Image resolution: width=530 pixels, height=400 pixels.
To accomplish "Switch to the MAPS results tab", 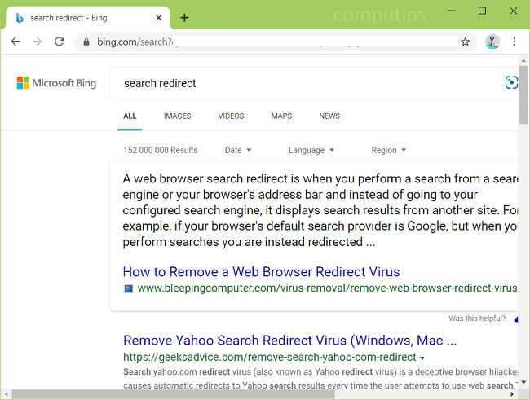I will pyautogui.click(x=281, y=116).
